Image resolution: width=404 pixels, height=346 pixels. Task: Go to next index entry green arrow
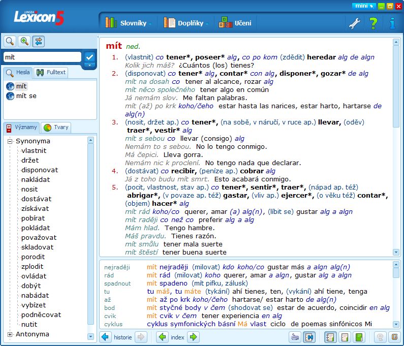coord(193,337)
